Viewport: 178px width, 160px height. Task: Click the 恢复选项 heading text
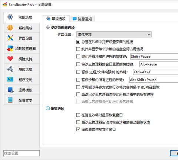[x=57, y=108]
